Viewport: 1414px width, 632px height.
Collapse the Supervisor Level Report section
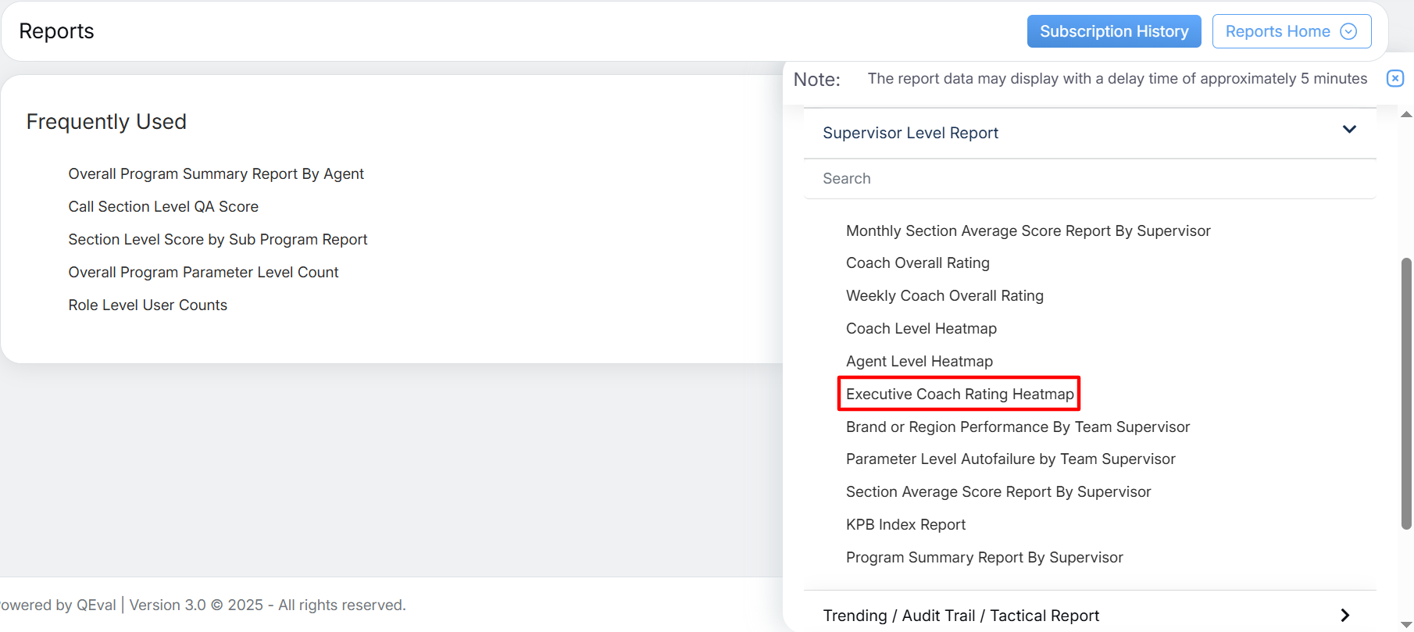1348,130
